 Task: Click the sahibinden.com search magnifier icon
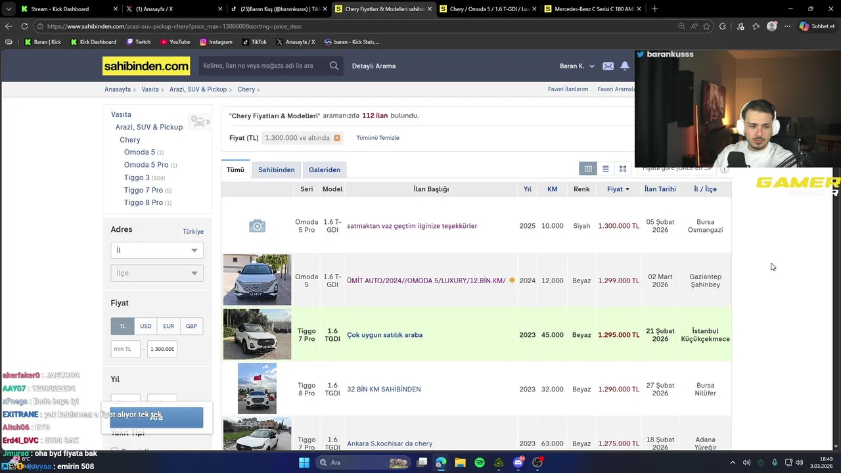point(334,66)
